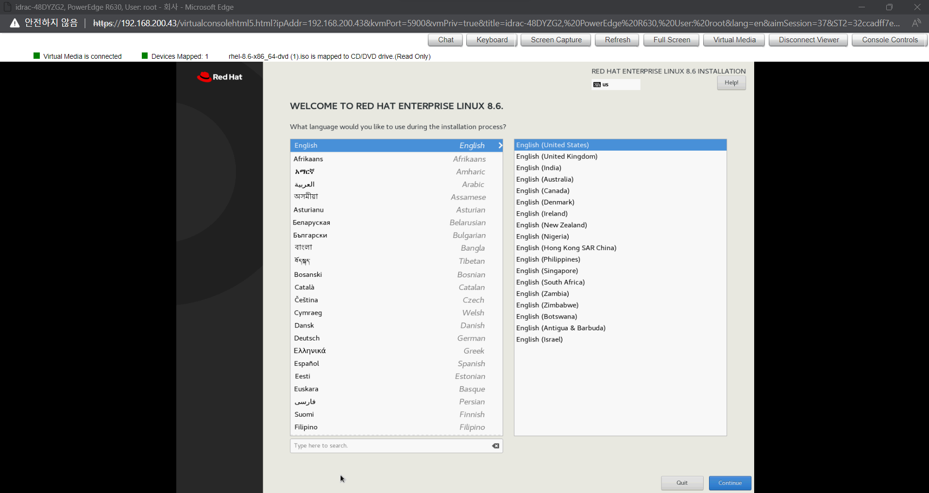Select Español language row
The width and height of the screenshot is (929, 493).
(396, 363)
